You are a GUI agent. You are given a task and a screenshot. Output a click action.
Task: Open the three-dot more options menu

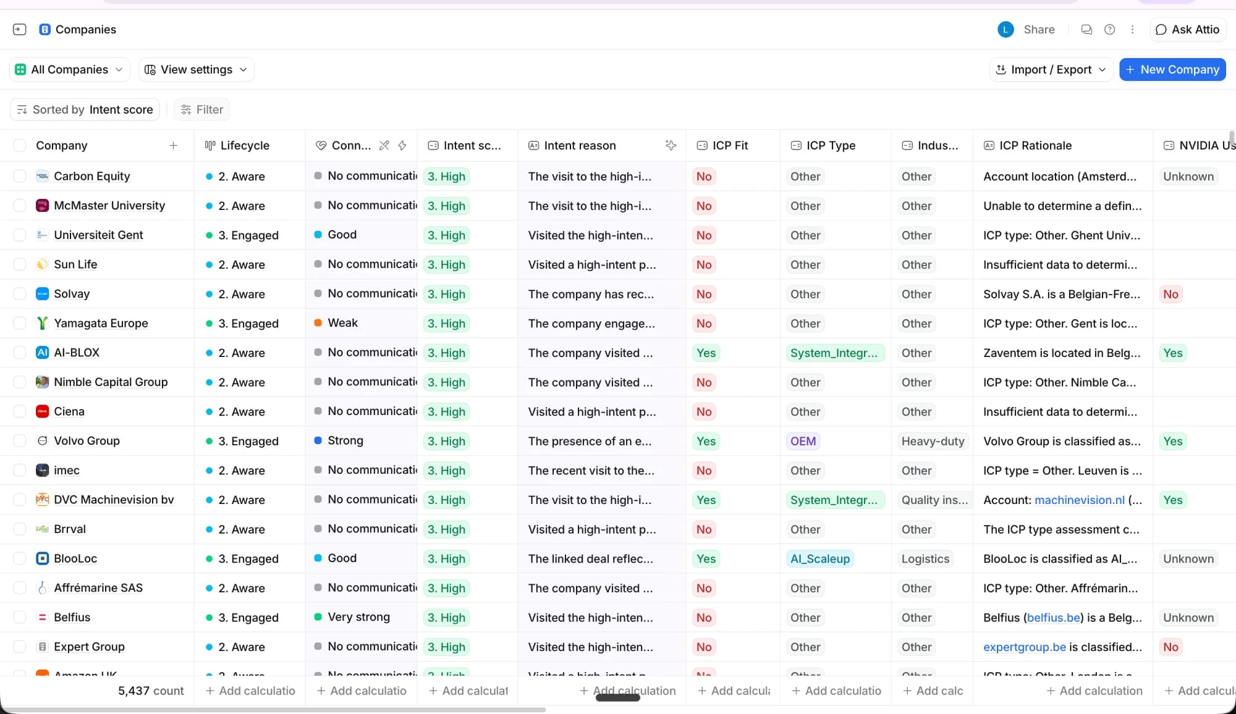(x=1132, y=29)
